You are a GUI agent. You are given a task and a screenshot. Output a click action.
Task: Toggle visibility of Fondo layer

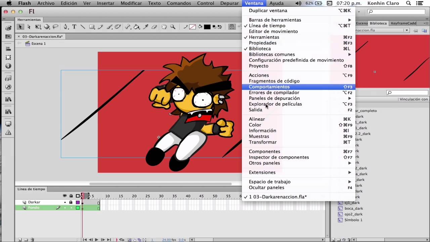click(65, 208)
